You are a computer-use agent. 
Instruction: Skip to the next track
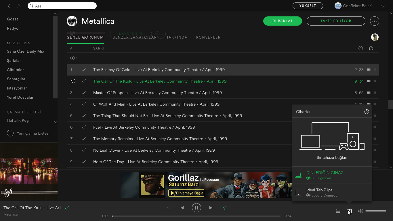[x=211, y=208]
